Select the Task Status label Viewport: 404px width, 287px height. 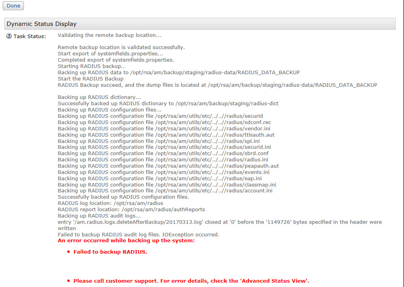[29, 36]
